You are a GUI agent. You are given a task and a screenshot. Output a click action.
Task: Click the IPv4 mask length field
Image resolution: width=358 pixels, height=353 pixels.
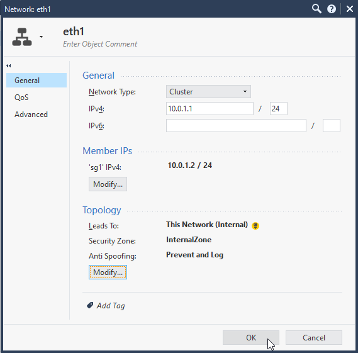click(x=279, y=109)
